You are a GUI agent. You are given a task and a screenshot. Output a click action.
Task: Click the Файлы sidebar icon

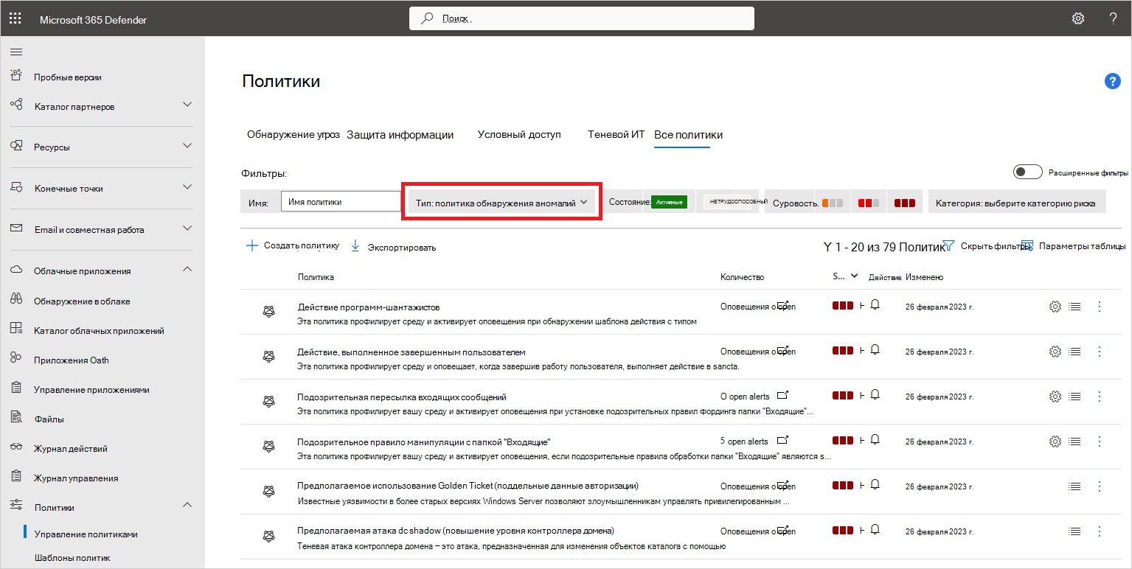[16, 419]
